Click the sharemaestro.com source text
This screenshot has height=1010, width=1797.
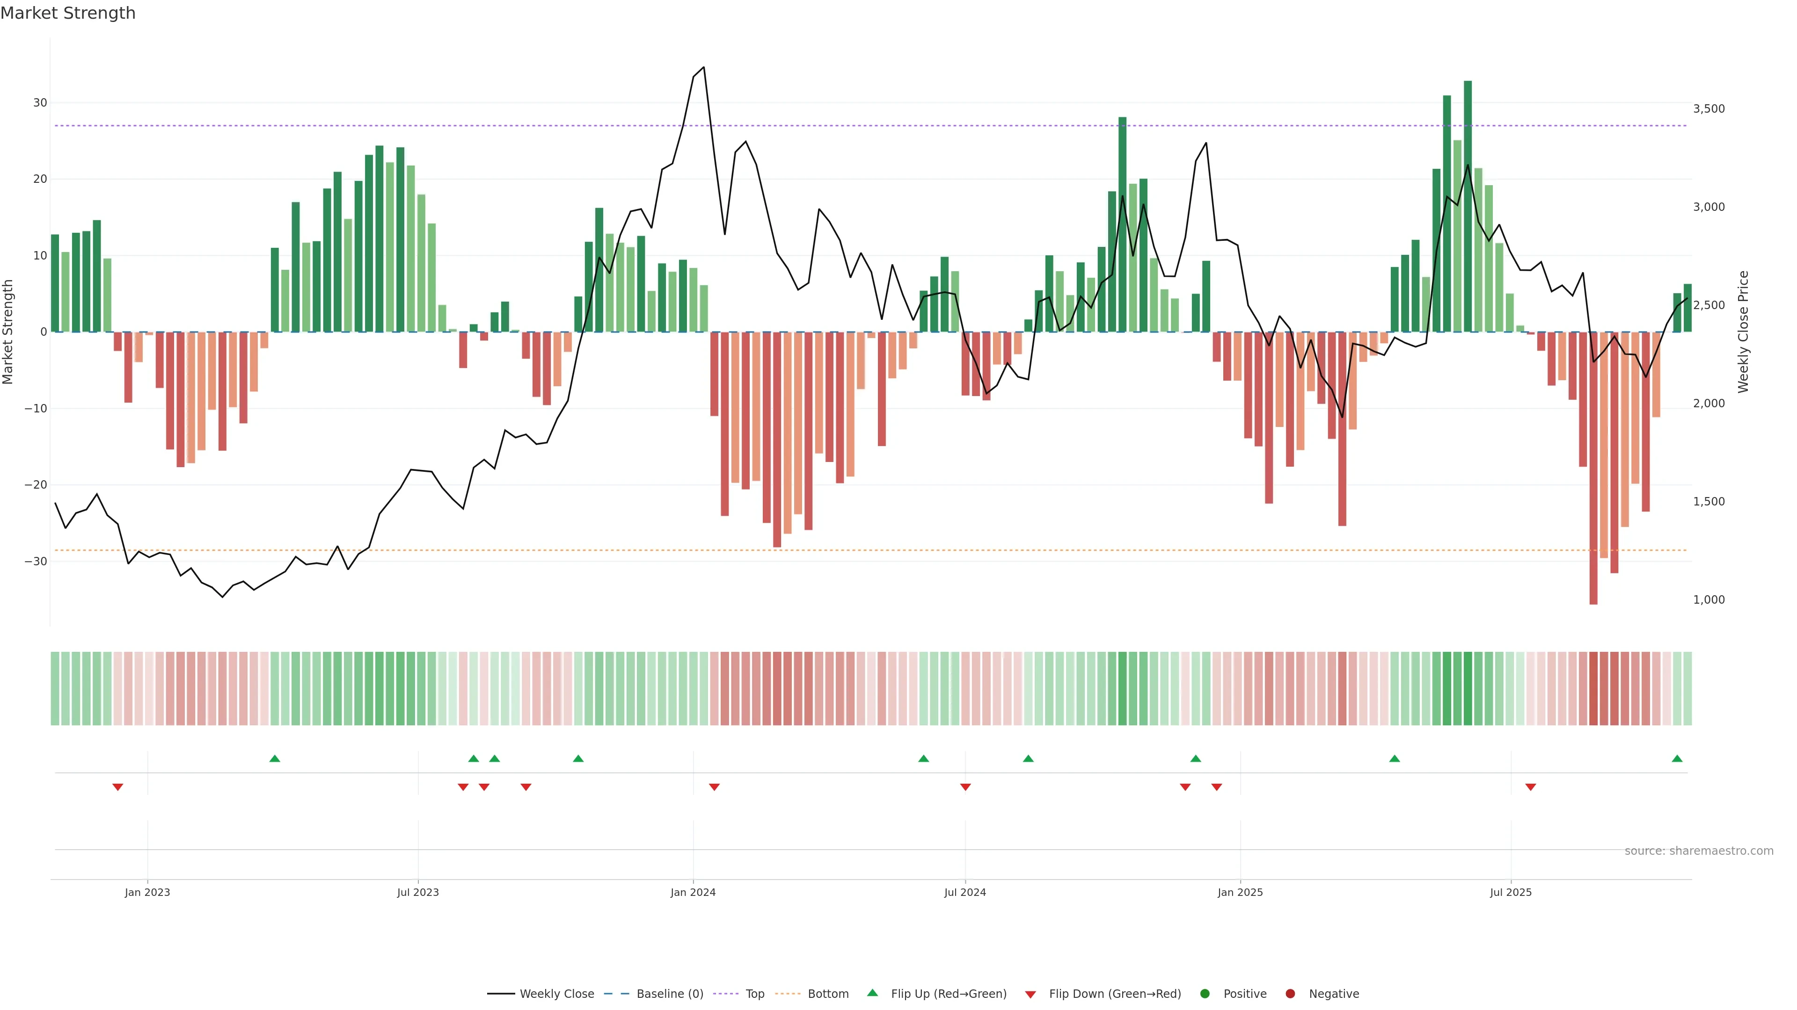coord(1699,851)
